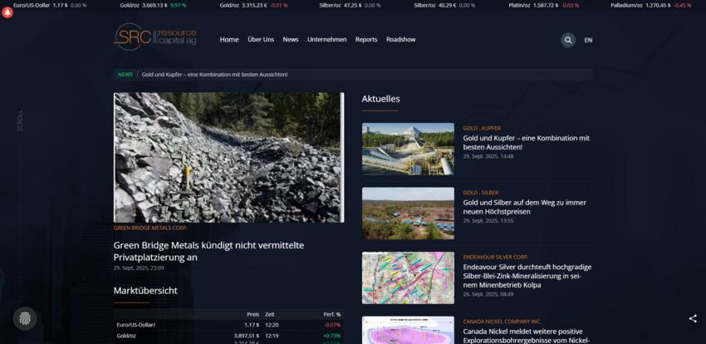Select the Gold/oz row in Marktübersicht table
Viewport: 706px width, 344px height.
tap(228, 336)
